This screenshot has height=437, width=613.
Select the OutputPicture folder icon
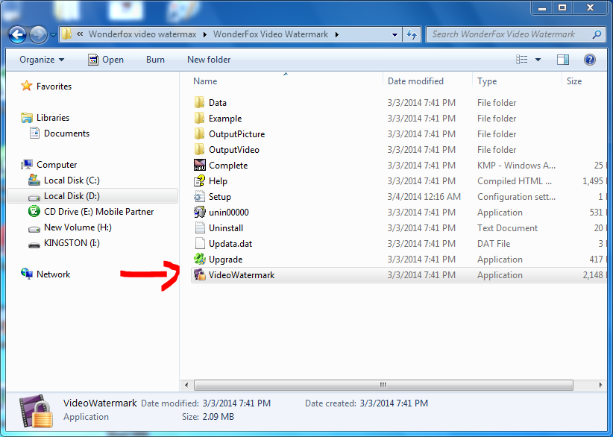click(199, 133)
